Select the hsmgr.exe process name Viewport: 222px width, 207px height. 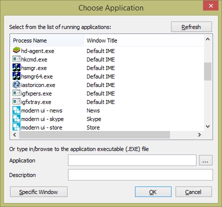click(34, 68)
